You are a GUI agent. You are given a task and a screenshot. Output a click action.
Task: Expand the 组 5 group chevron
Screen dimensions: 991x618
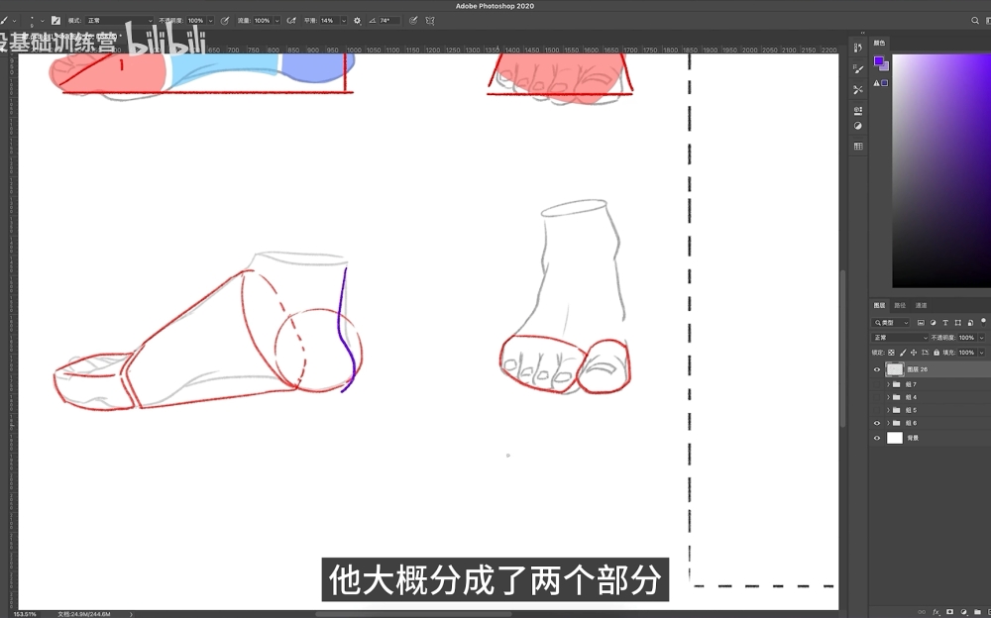(888, 410)
